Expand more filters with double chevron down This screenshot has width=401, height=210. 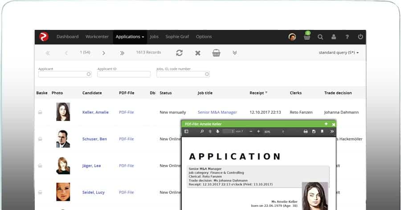235,53
